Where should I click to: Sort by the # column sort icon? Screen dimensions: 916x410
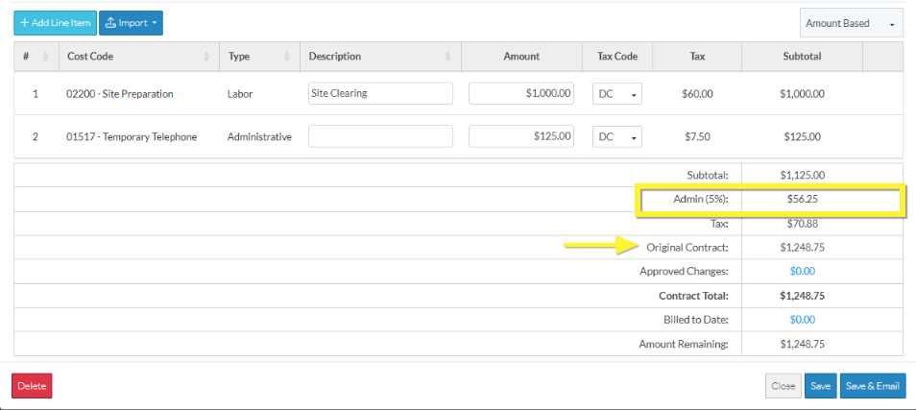[47, 57]
